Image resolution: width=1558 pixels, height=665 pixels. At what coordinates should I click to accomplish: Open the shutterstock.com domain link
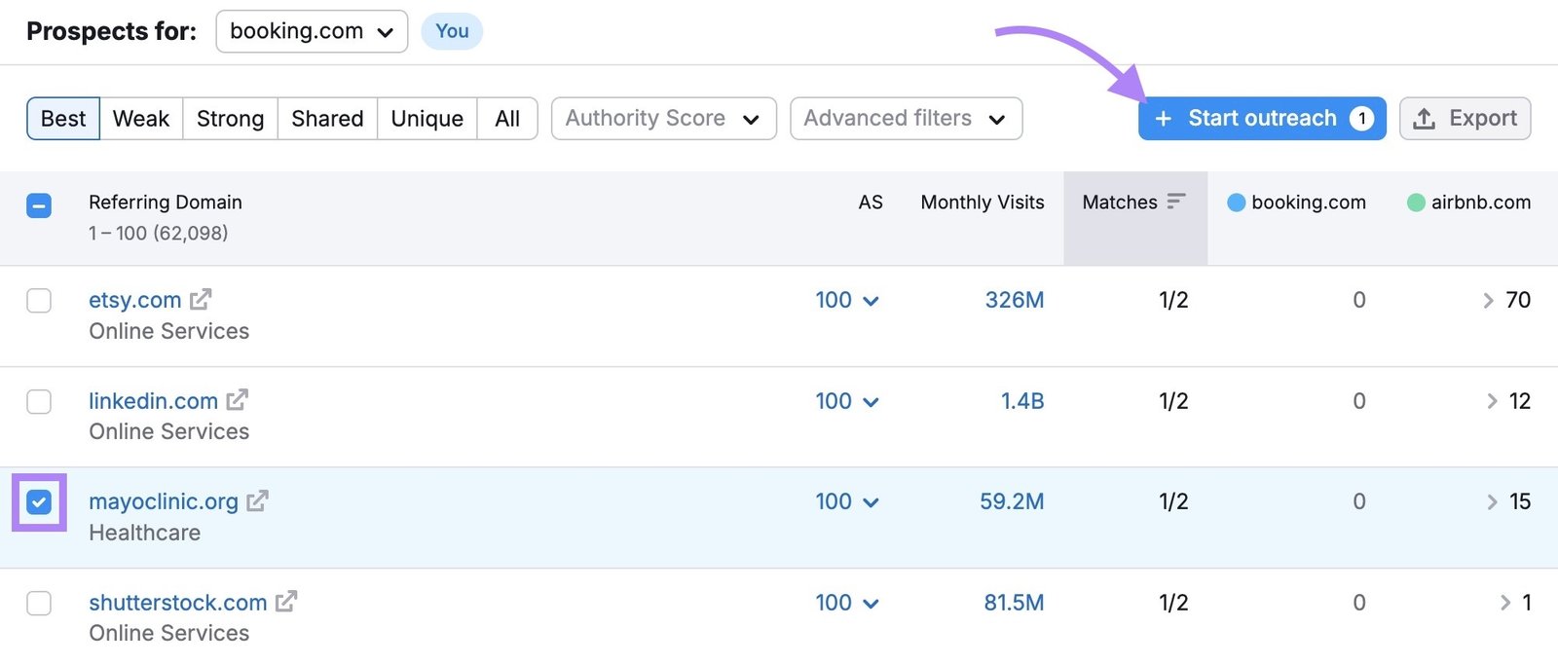(177, 603)
